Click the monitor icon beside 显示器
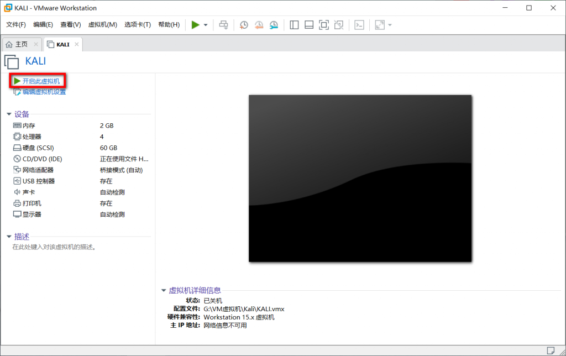The width and height of the screenshot is (566, 356). pos(17,214)
